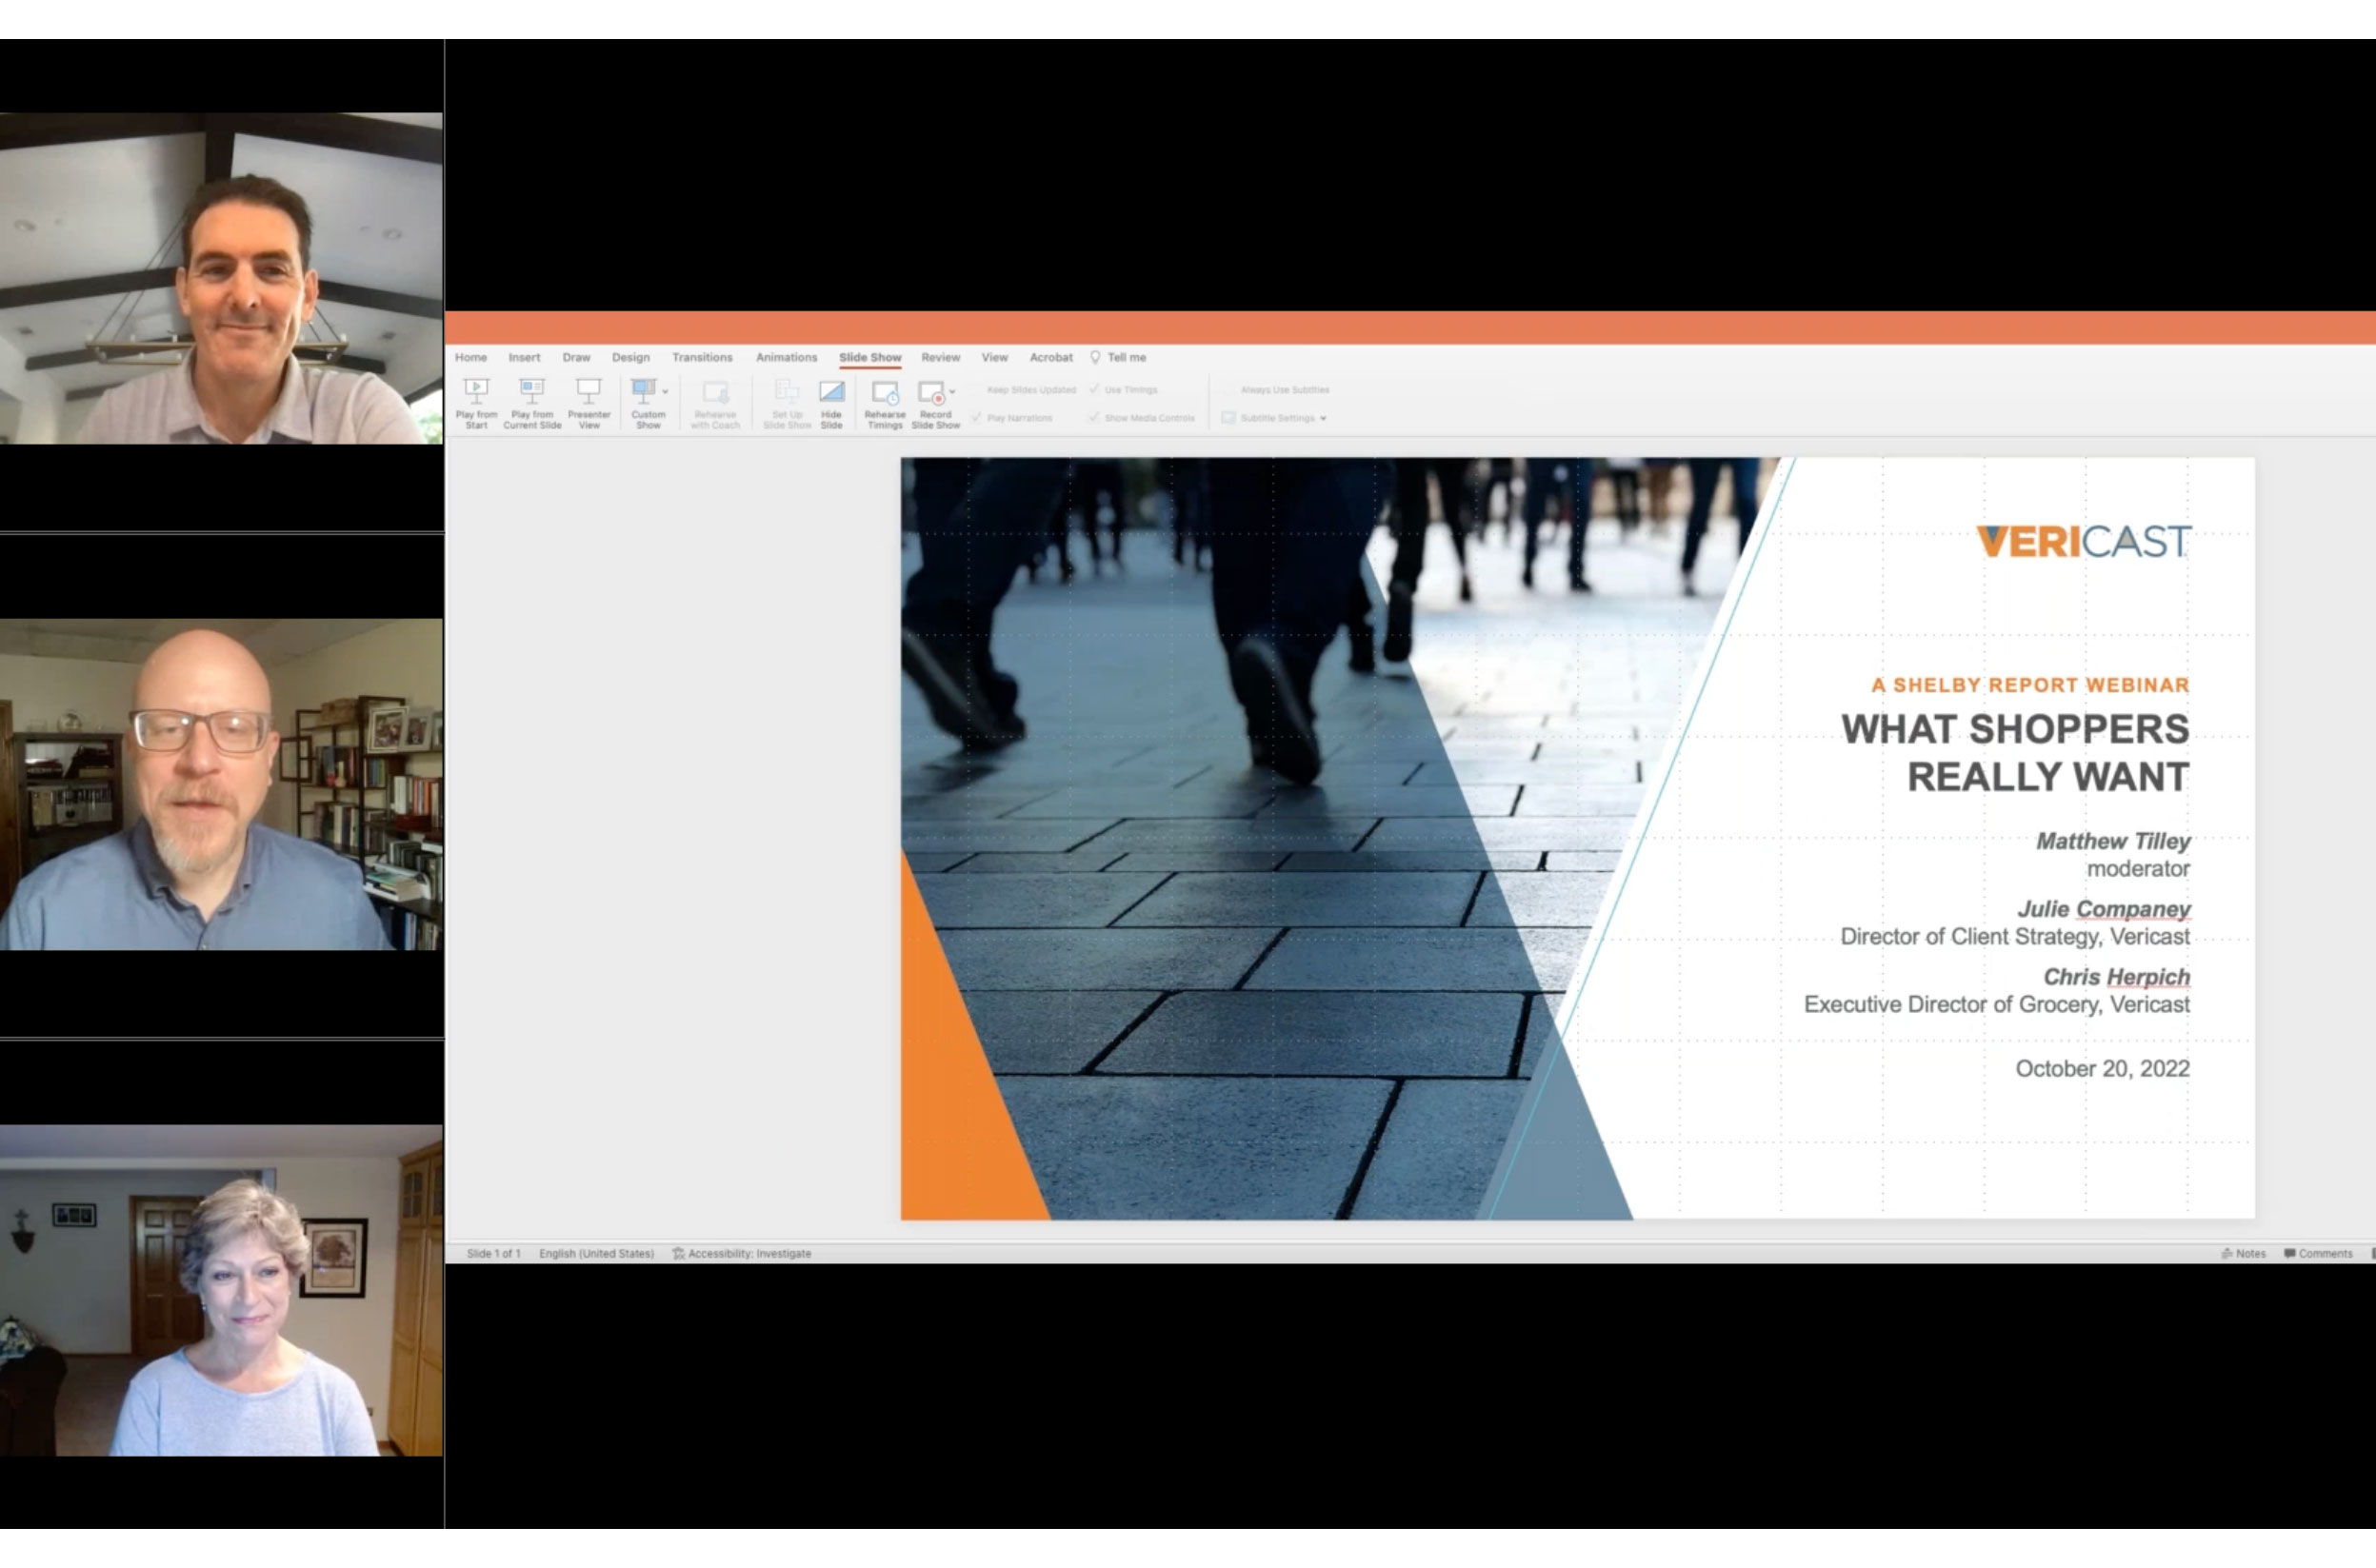This screenshot has height=1568, width=2376.
Task: Expand the Custom Show dropdown arrow
Action: tap(665, 392)
